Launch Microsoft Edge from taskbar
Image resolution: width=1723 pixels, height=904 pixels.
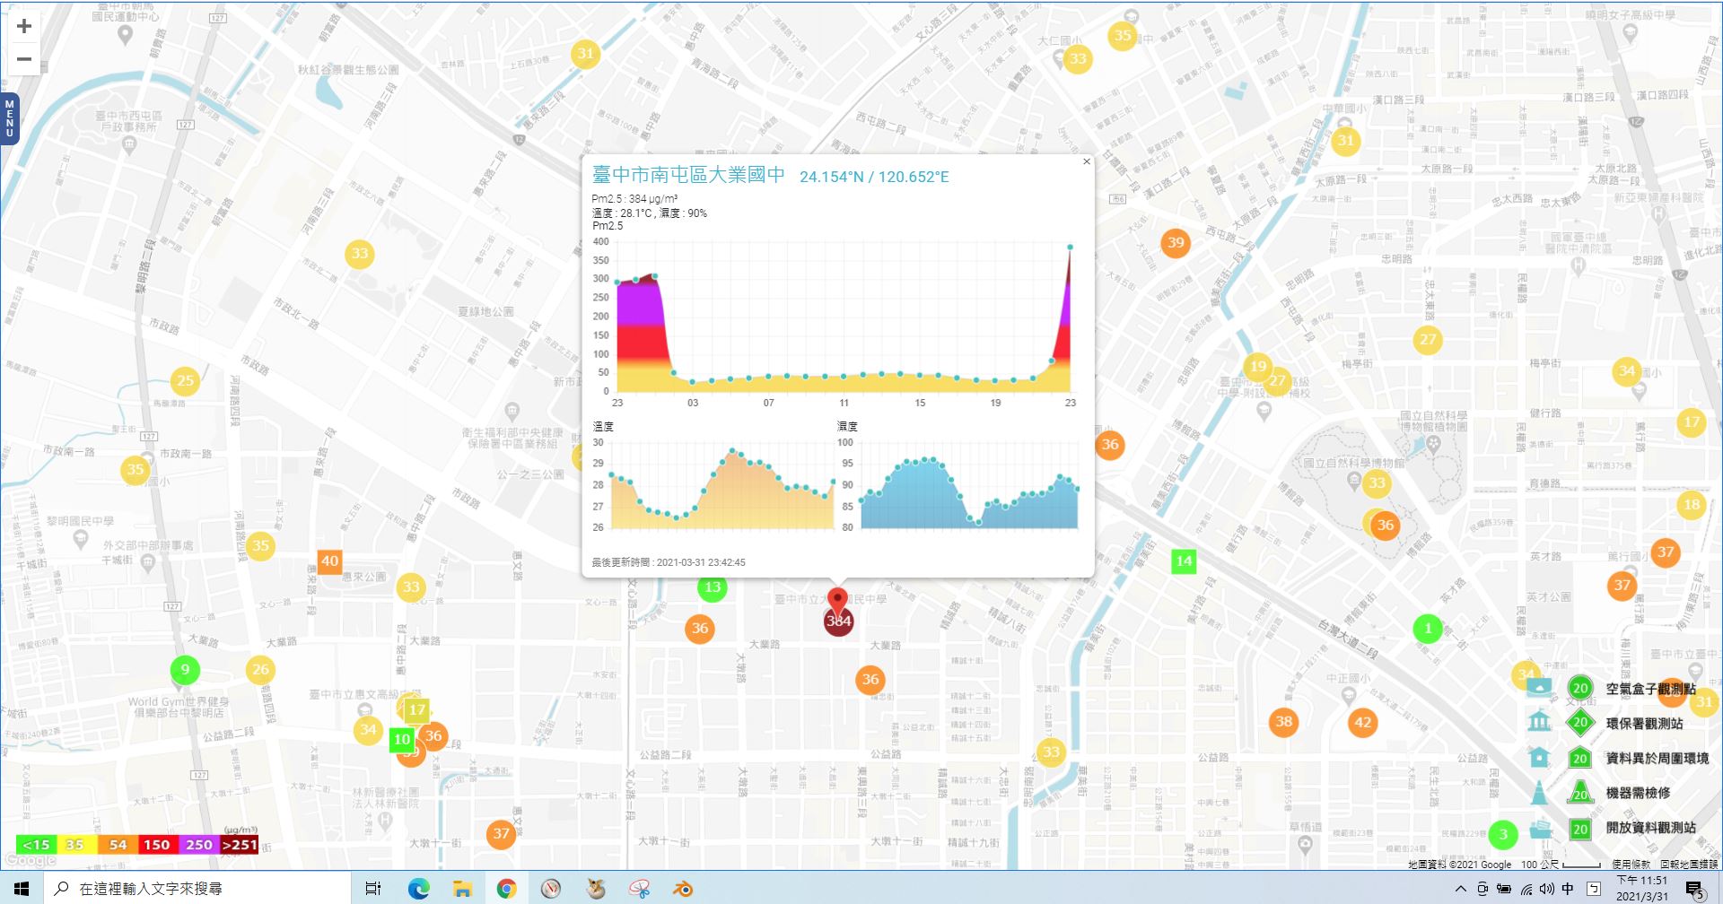(418, 888)
